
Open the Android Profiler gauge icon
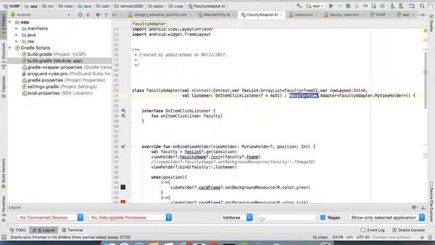pos(365,6)
